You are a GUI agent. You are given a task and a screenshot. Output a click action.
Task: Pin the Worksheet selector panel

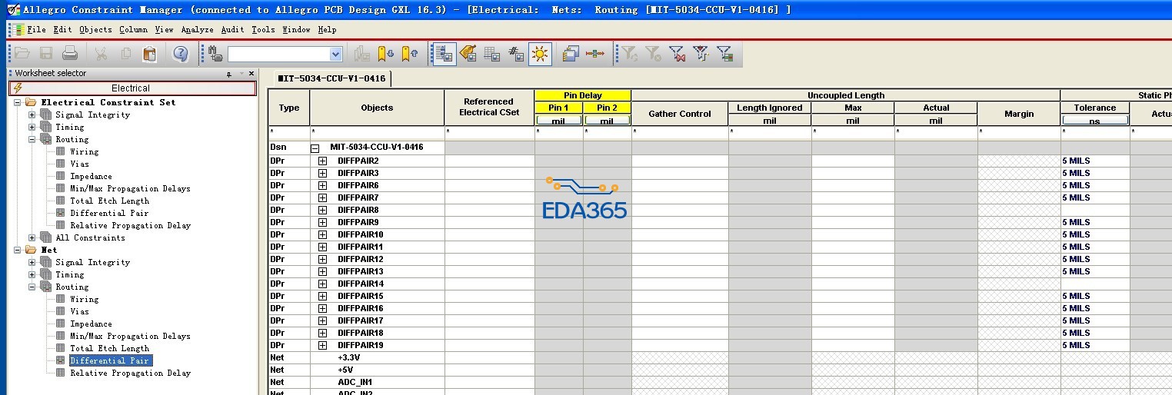pos(228,74)
